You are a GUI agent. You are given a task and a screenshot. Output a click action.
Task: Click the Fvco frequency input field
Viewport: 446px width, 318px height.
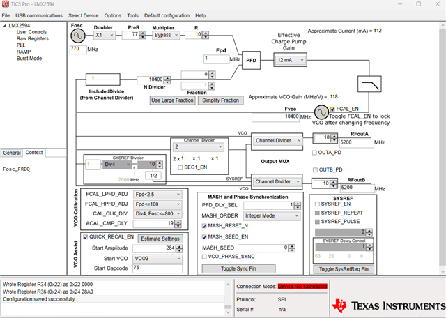[x=275, y=117]
